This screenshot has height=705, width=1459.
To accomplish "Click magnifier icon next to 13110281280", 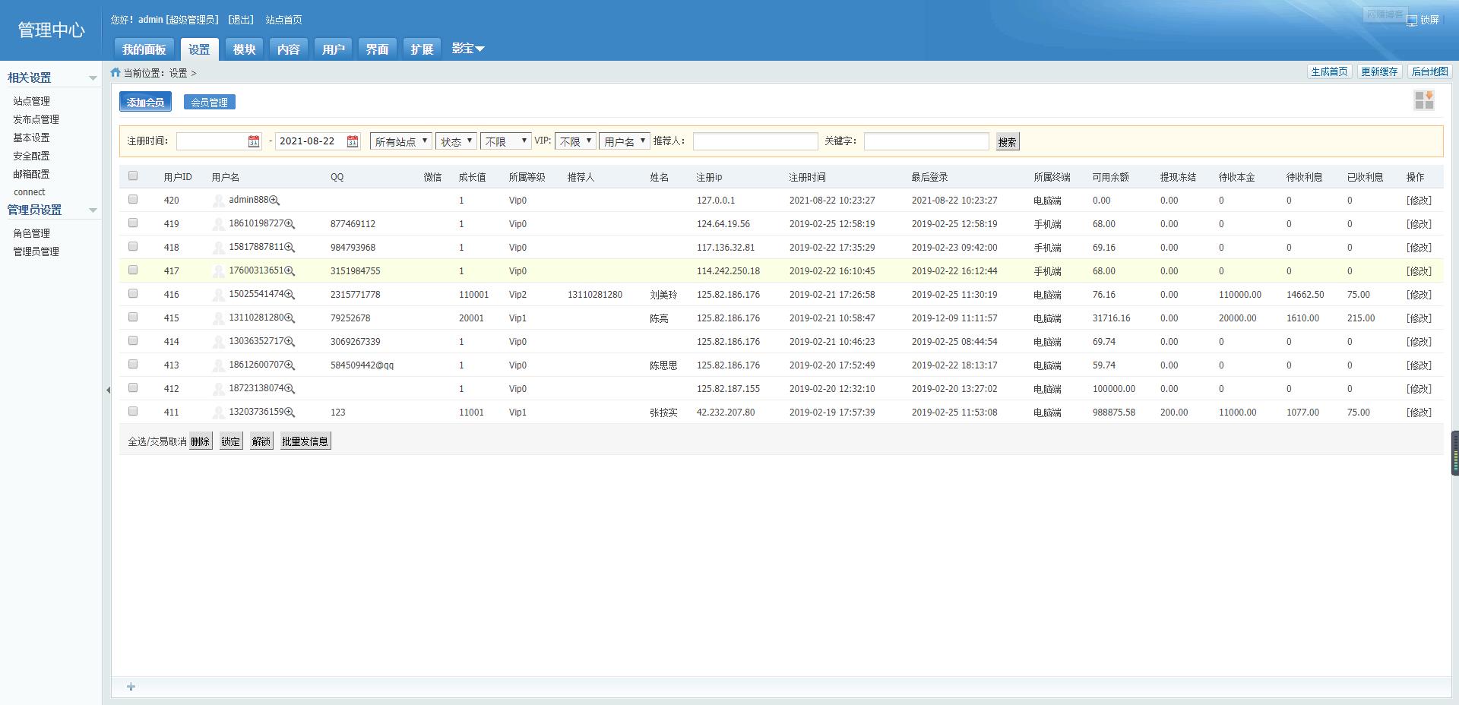I will point(290,318).
